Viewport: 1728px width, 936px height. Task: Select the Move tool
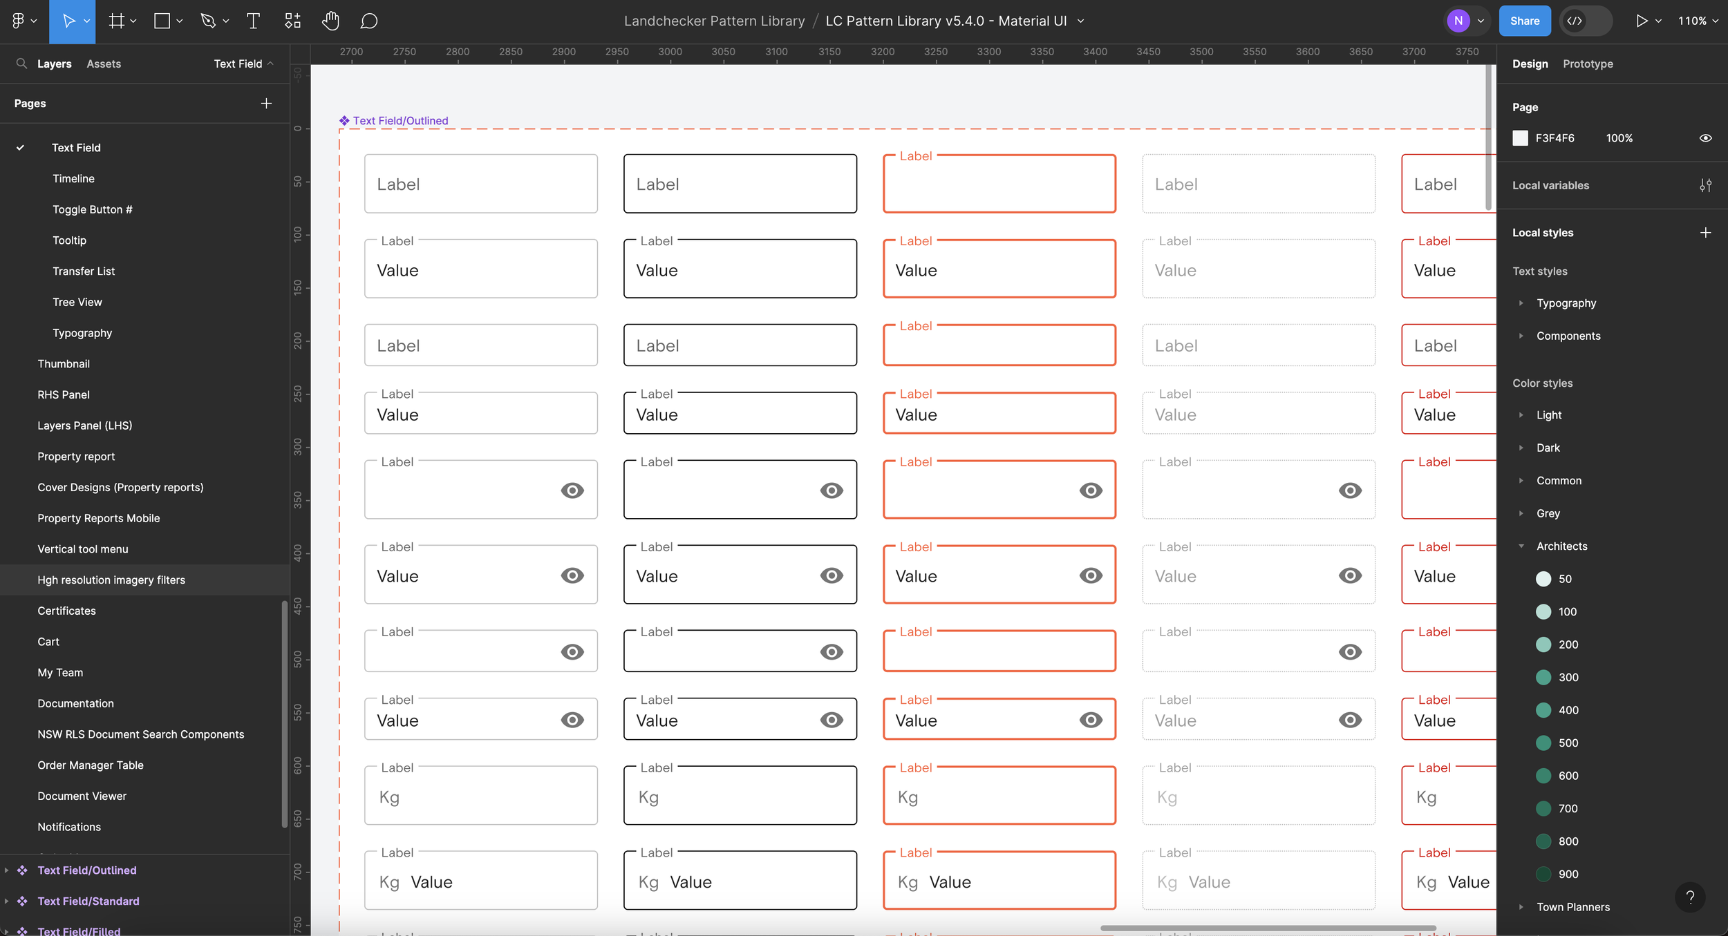pyautogui.click(x=69, y=20)
